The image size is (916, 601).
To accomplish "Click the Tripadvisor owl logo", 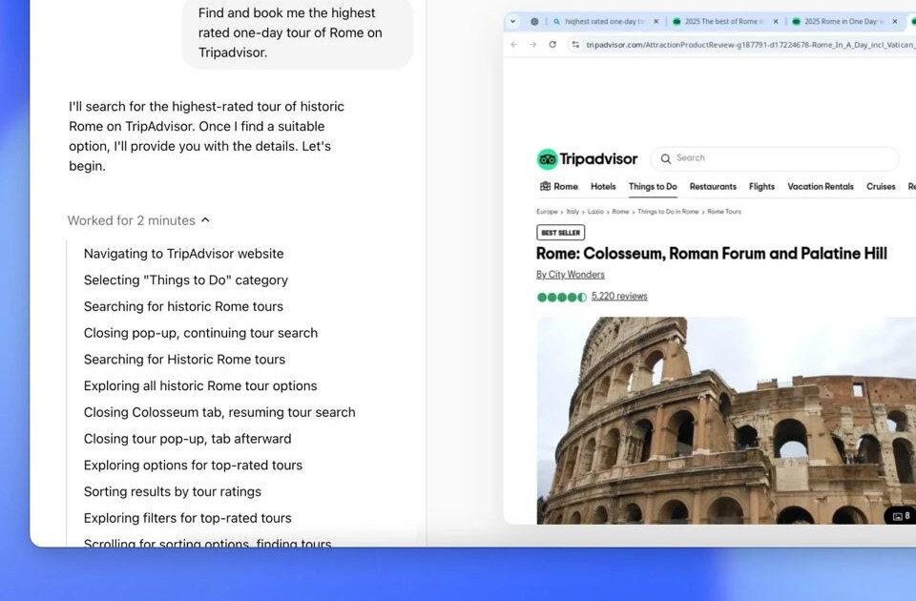I will 548,159.
